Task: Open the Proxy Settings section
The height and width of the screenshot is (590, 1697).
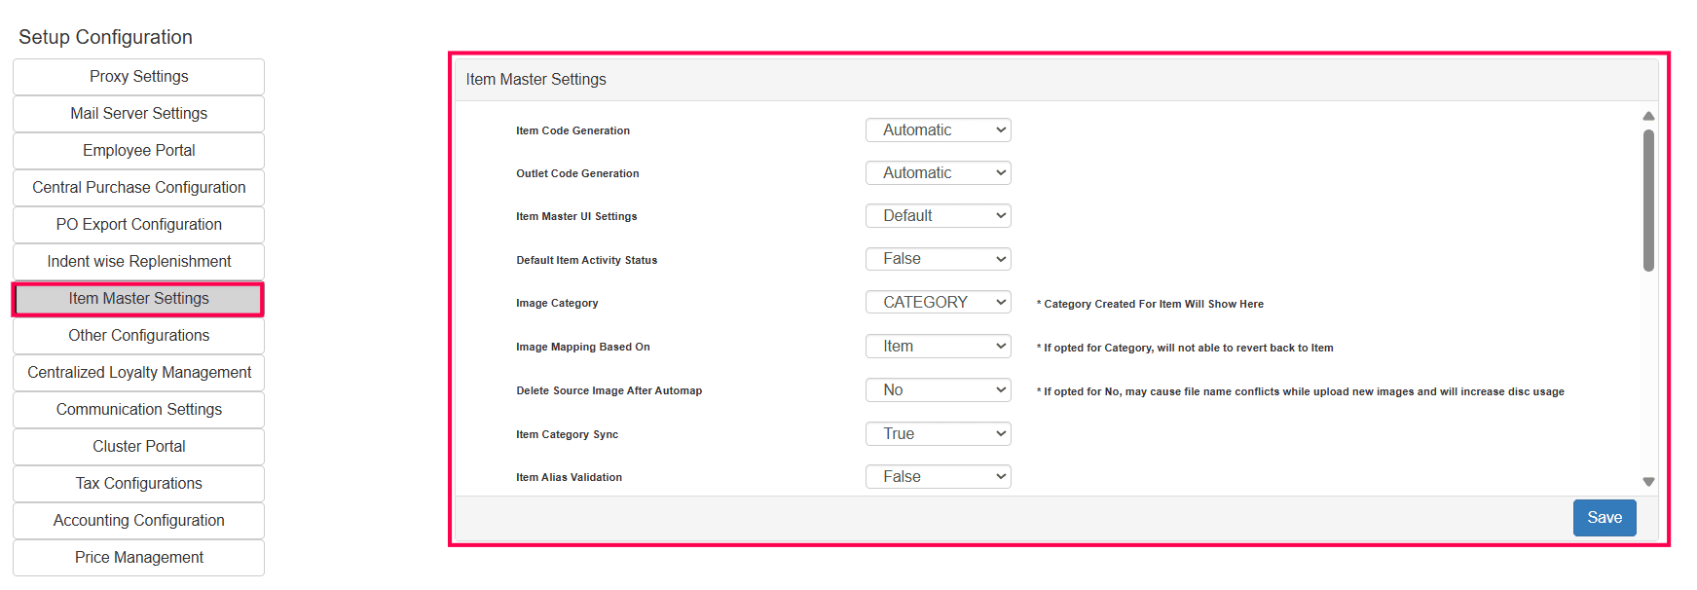Action: (138, 77)
